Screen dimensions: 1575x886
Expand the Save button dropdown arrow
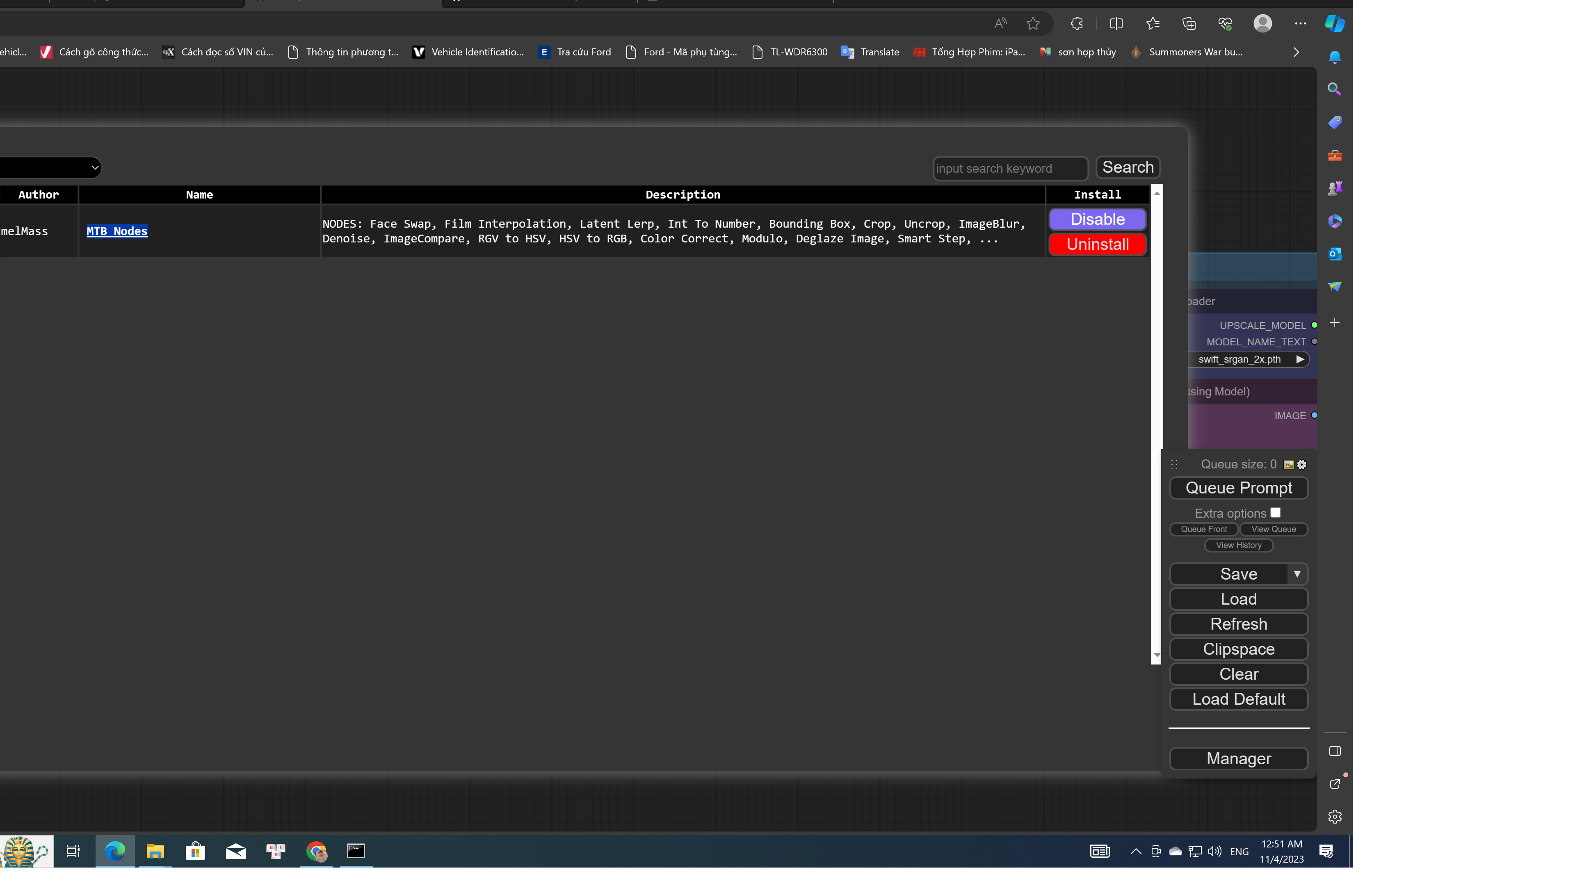coord(1297,573)
